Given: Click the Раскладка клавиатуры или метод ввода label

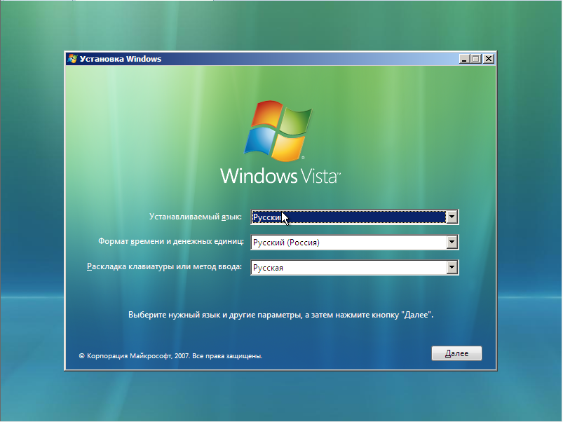Looking at the screenshot, I should point(165,266).
